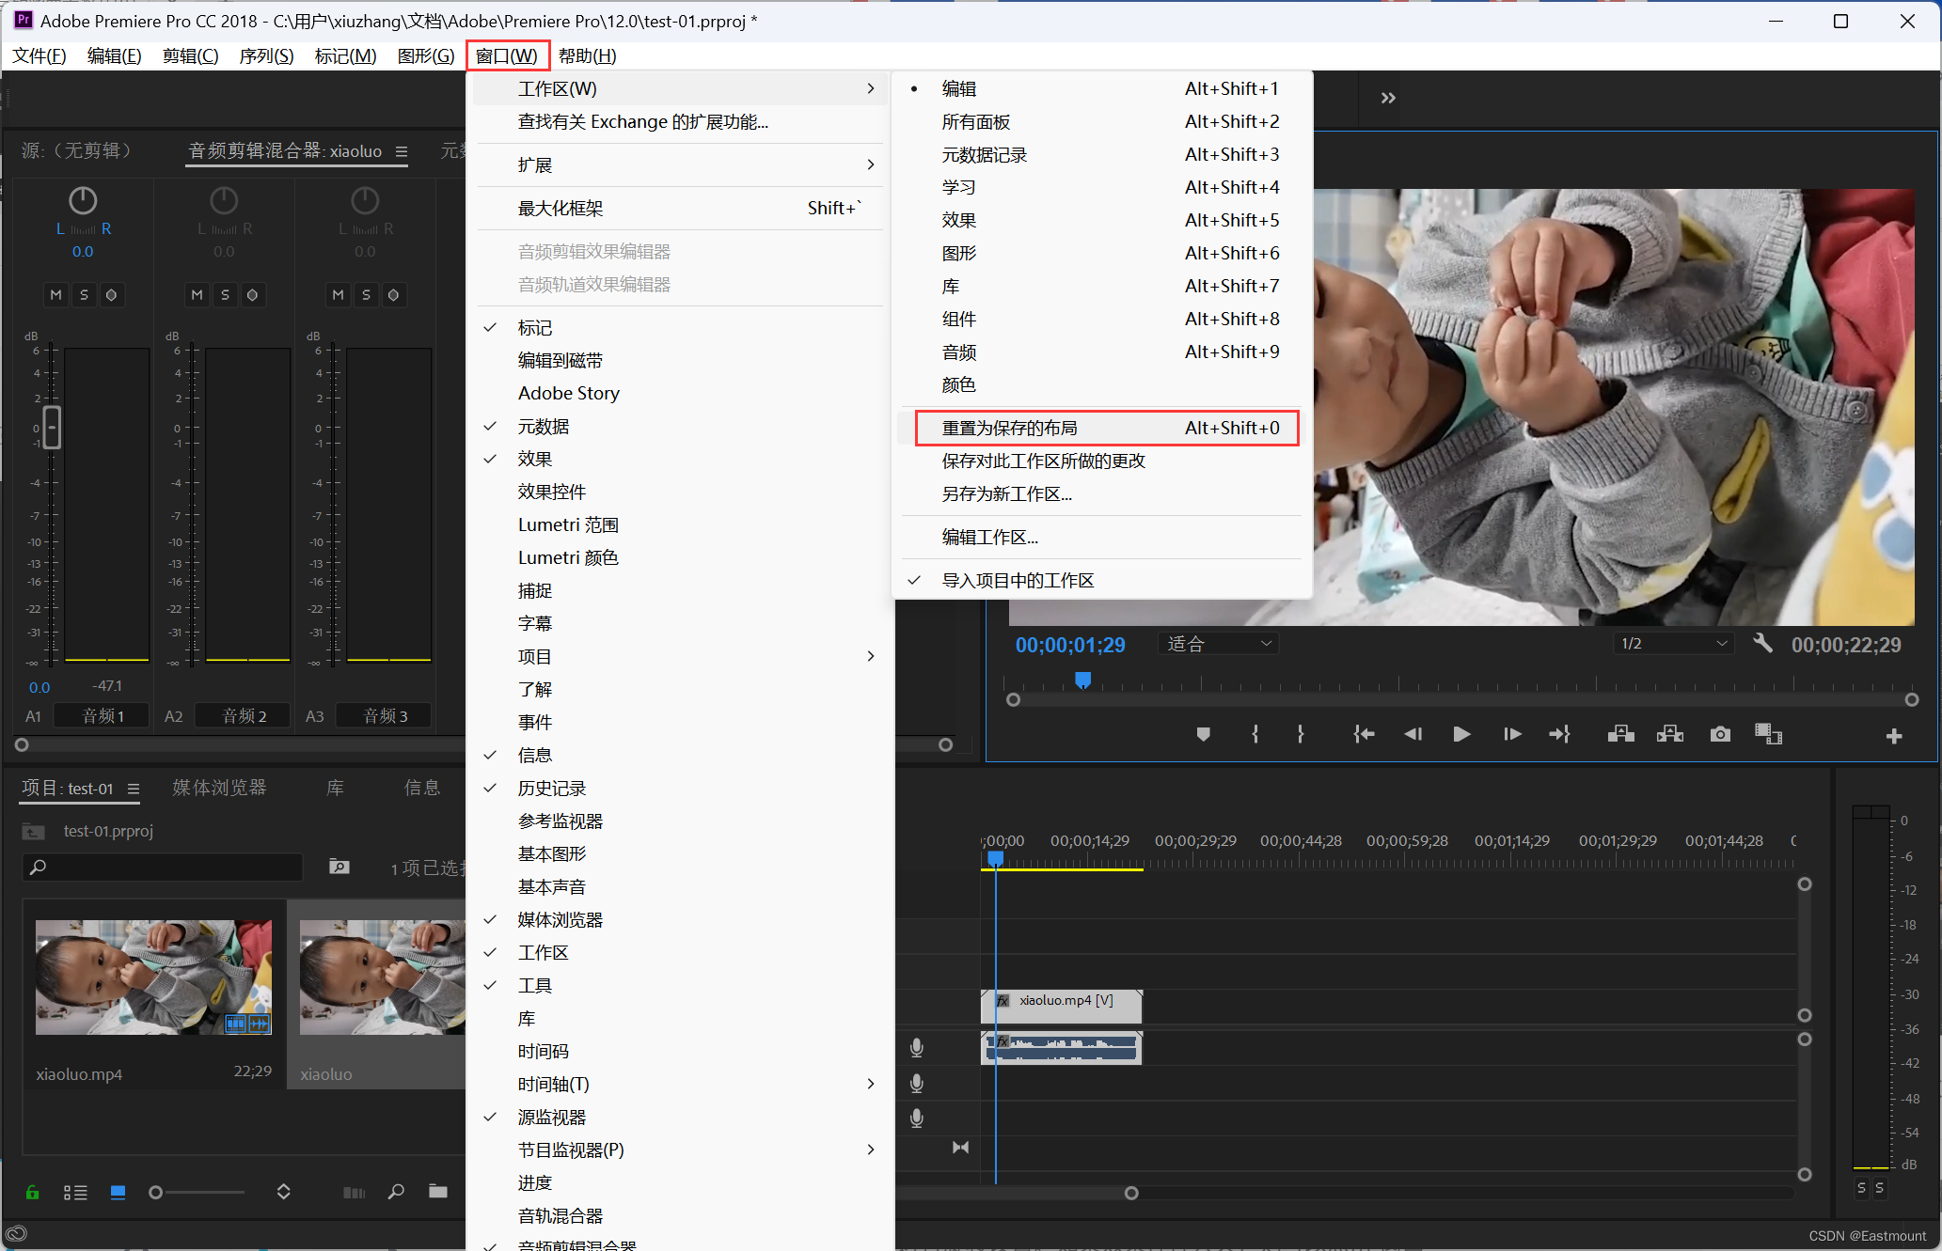This screenshot has width=1942, height=1251.
Task: Solo audio track A2 with S button
Action: [225, 295]
